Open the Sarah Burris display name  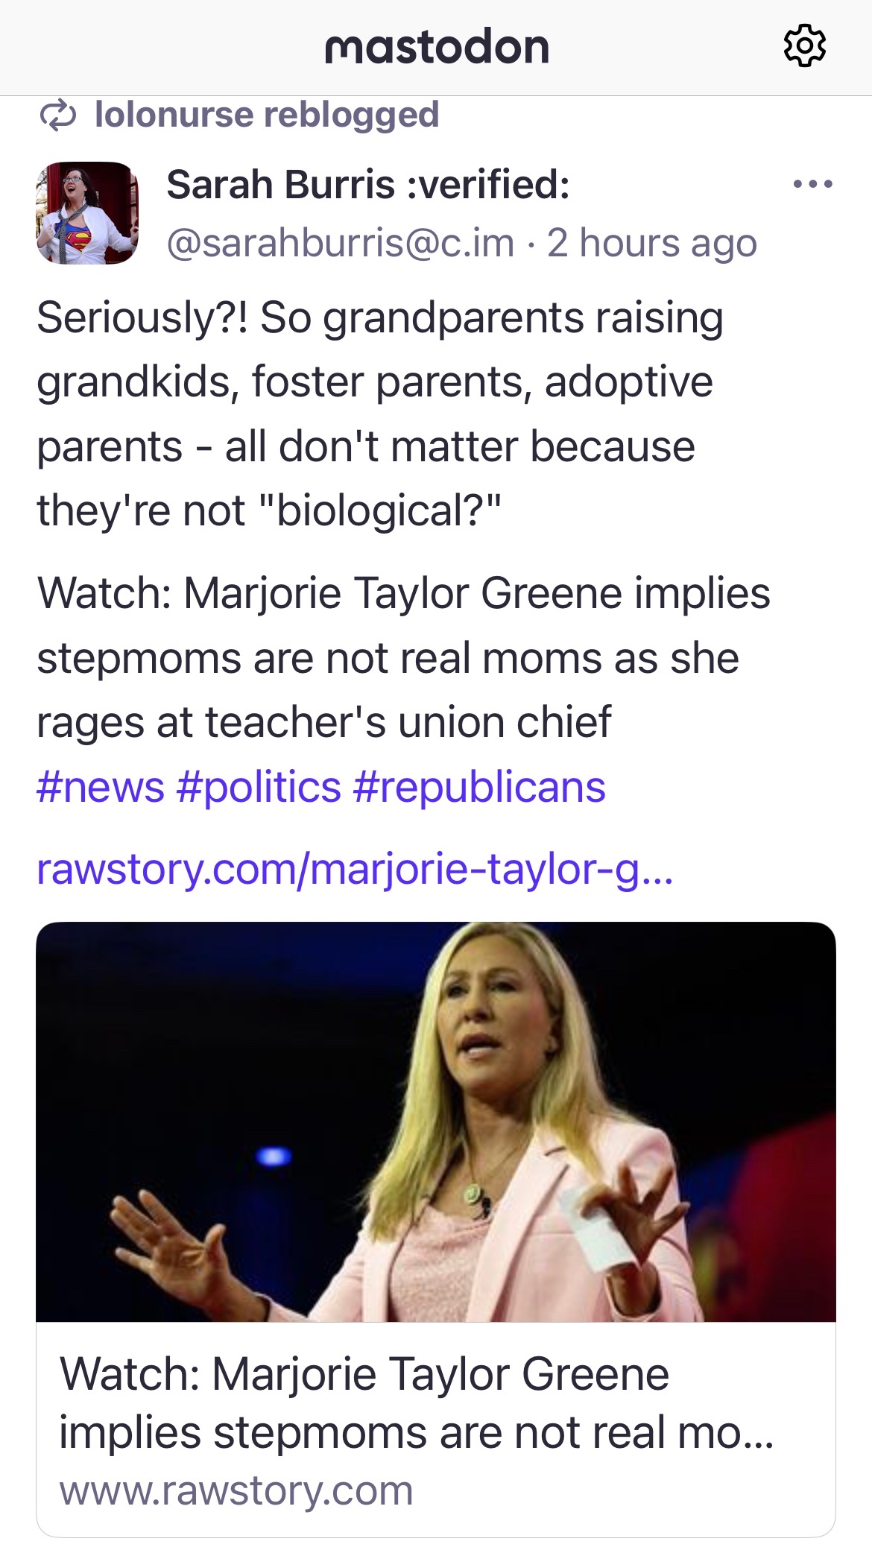[x=281, y=184]
